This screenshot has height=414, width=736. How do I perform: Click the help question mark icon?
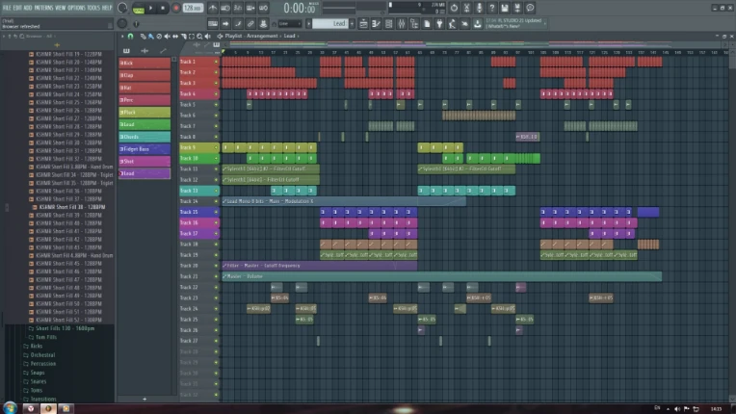coord(492,8)
